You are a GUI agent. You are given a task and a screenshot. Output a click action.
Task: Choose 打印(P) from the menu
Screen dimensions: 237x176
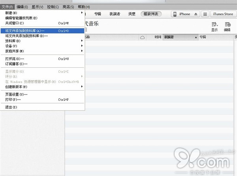click(x=42, y=100)
